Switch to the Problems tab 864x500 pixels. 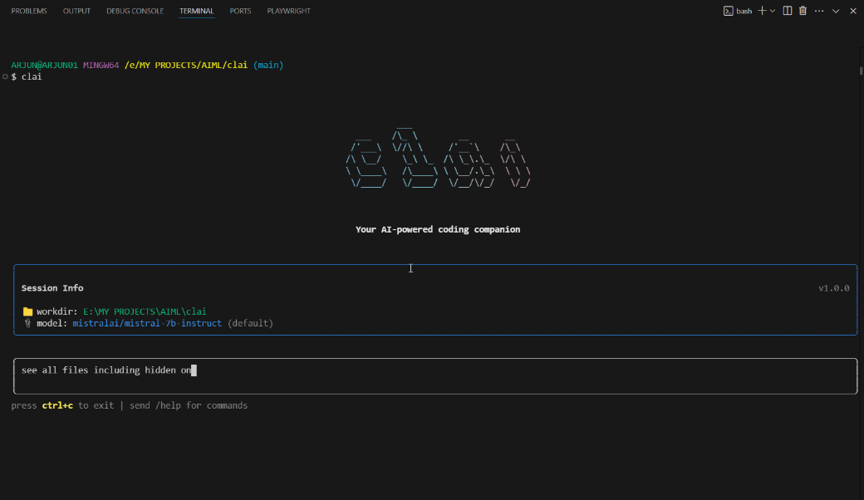[x=29, y=12]
